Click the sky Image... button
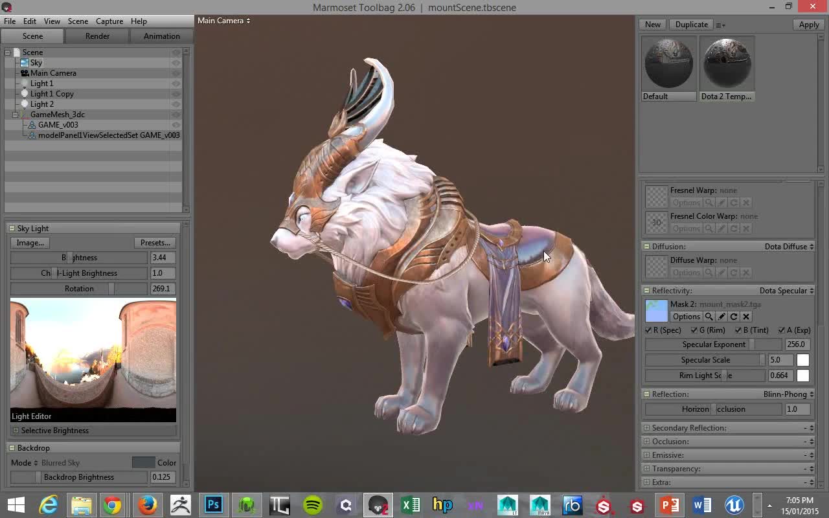Viewport: 829px width, 518px height. click(x=30, y=243)
